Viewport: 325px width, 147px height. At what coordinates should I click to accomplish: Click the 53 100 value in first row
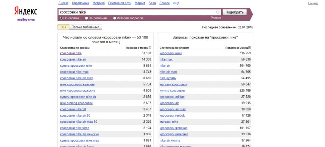click(146, 53)
